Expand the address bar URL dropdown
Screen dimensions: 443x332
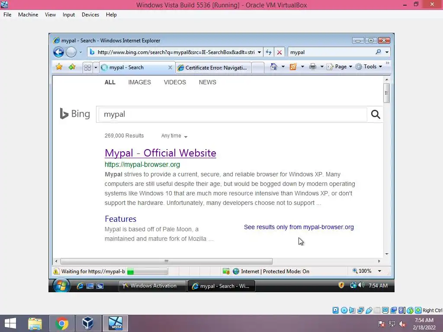click(259, 52)
